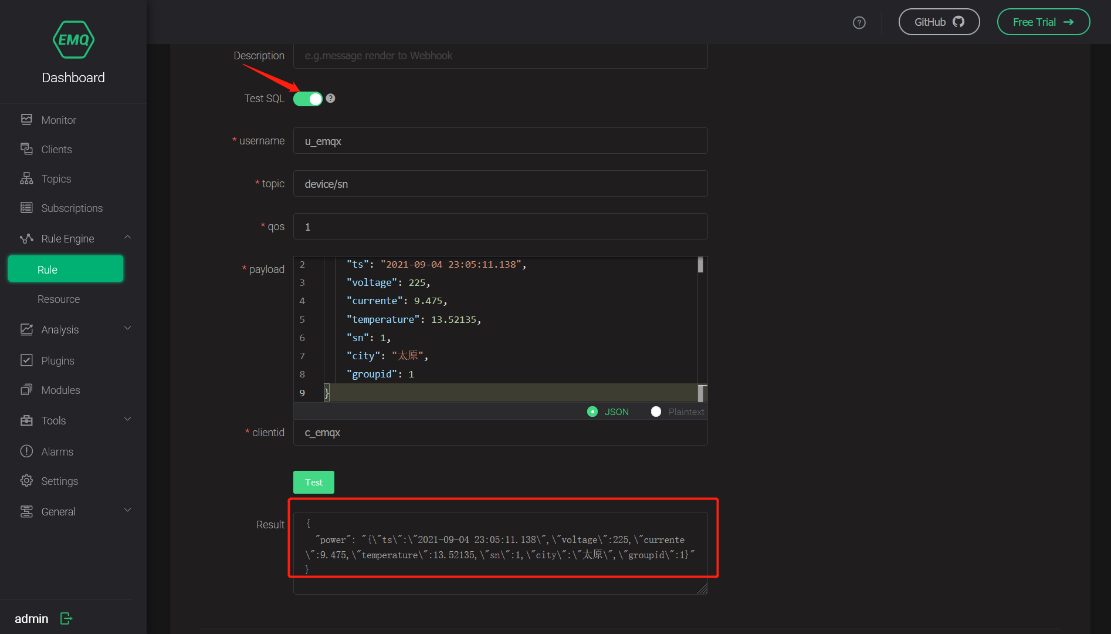Click the Result box resize handle

coord(702,589)
